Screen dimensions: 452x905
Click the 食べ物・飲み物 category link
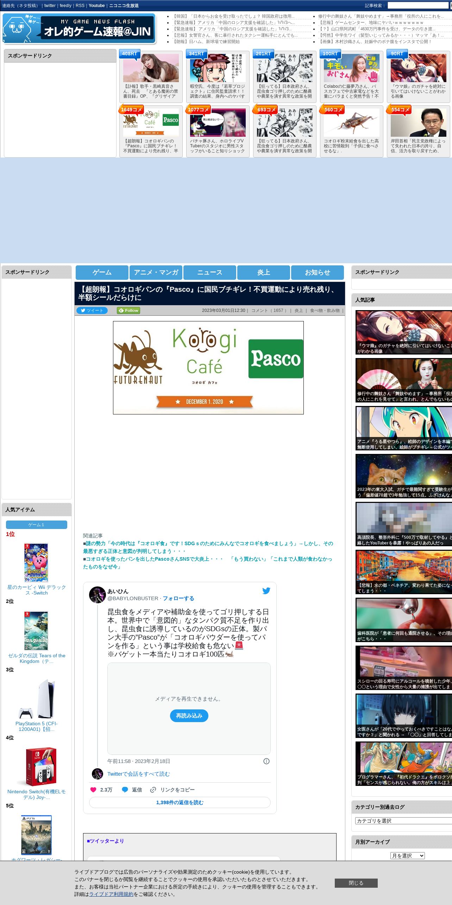[325, 310]
